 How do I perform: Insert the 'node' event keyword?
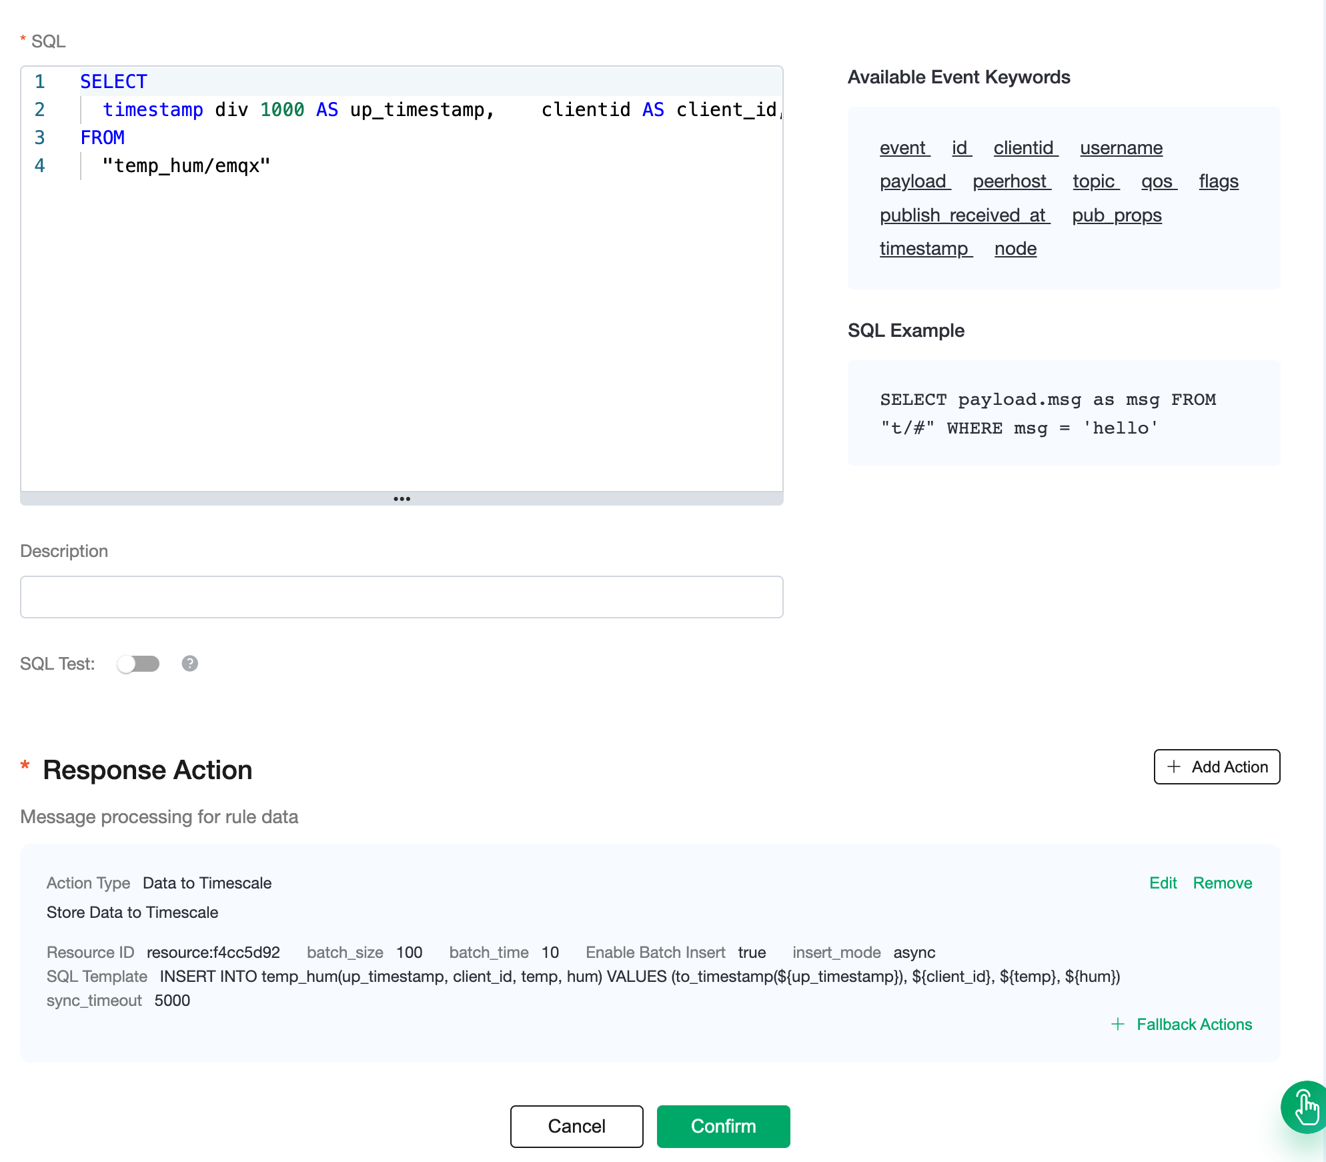tap(1015, 248)
